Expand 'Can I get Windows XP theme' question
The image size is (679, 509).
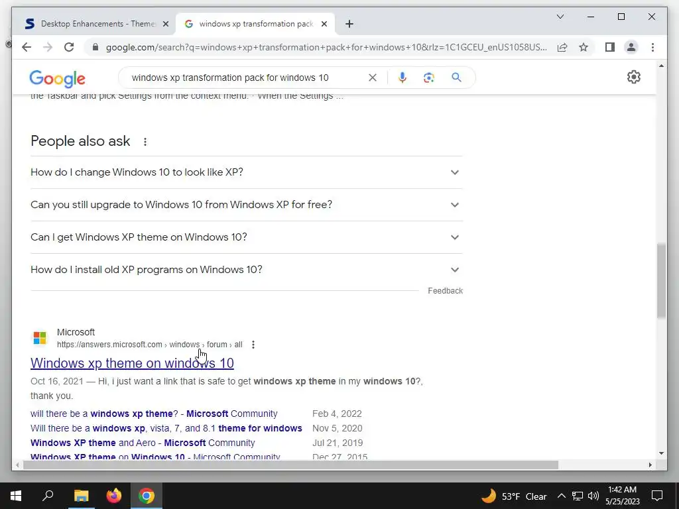pyautogui.click(x=247, y=237)
